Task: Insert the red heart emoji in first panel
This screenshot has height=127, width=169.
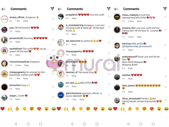Action: tap(3, 109)
